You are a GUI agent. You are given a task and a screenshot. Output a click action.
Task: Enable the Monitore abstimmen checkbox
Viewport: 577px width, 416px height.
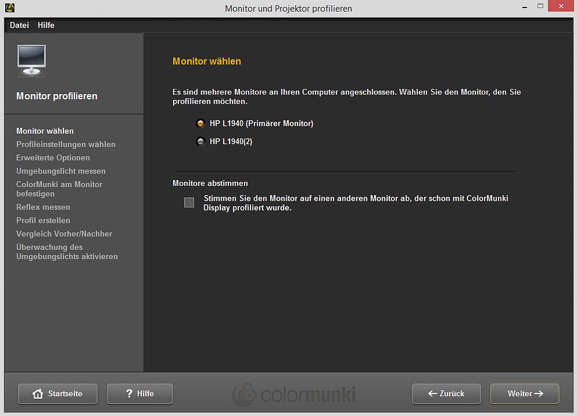[x=189, y=203]
